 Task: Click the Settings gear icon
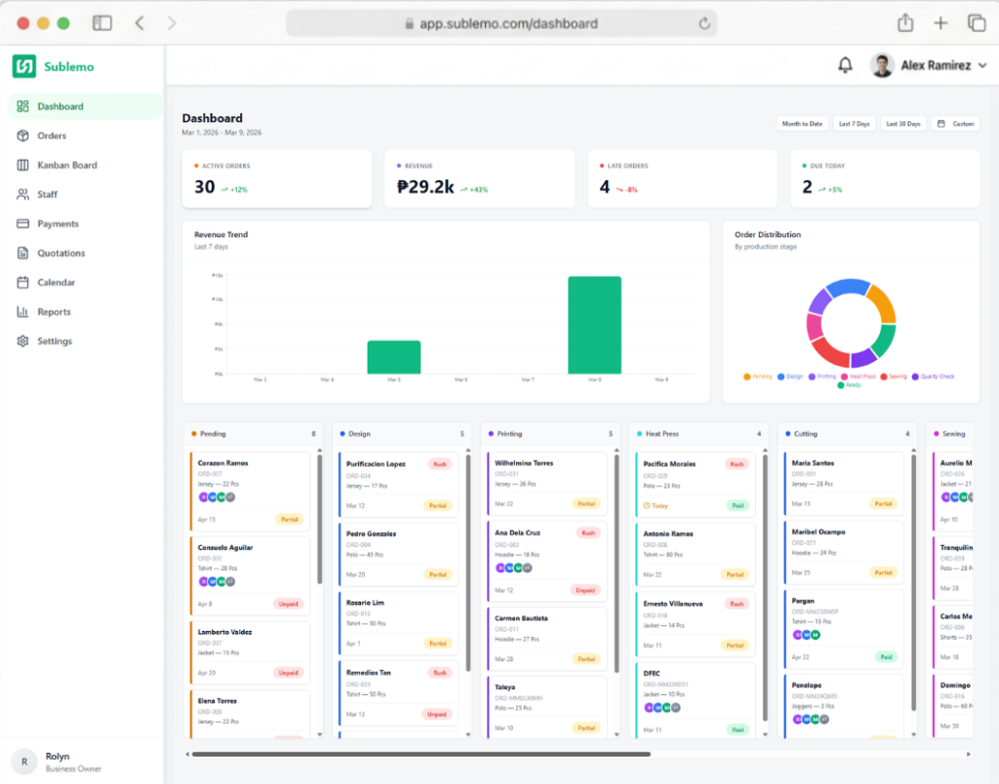[x=23, y=340]
